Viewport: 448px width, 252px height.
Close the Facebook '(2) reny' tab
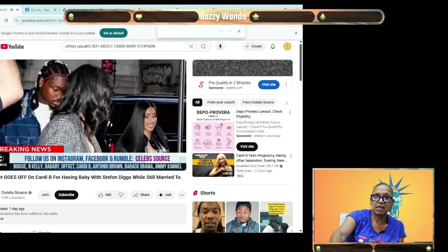click(55, 10)
